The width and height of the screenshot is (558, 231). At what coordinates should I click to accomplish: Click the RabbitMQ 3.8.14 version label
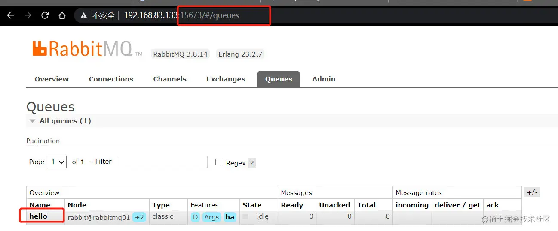tap(181, 54)
